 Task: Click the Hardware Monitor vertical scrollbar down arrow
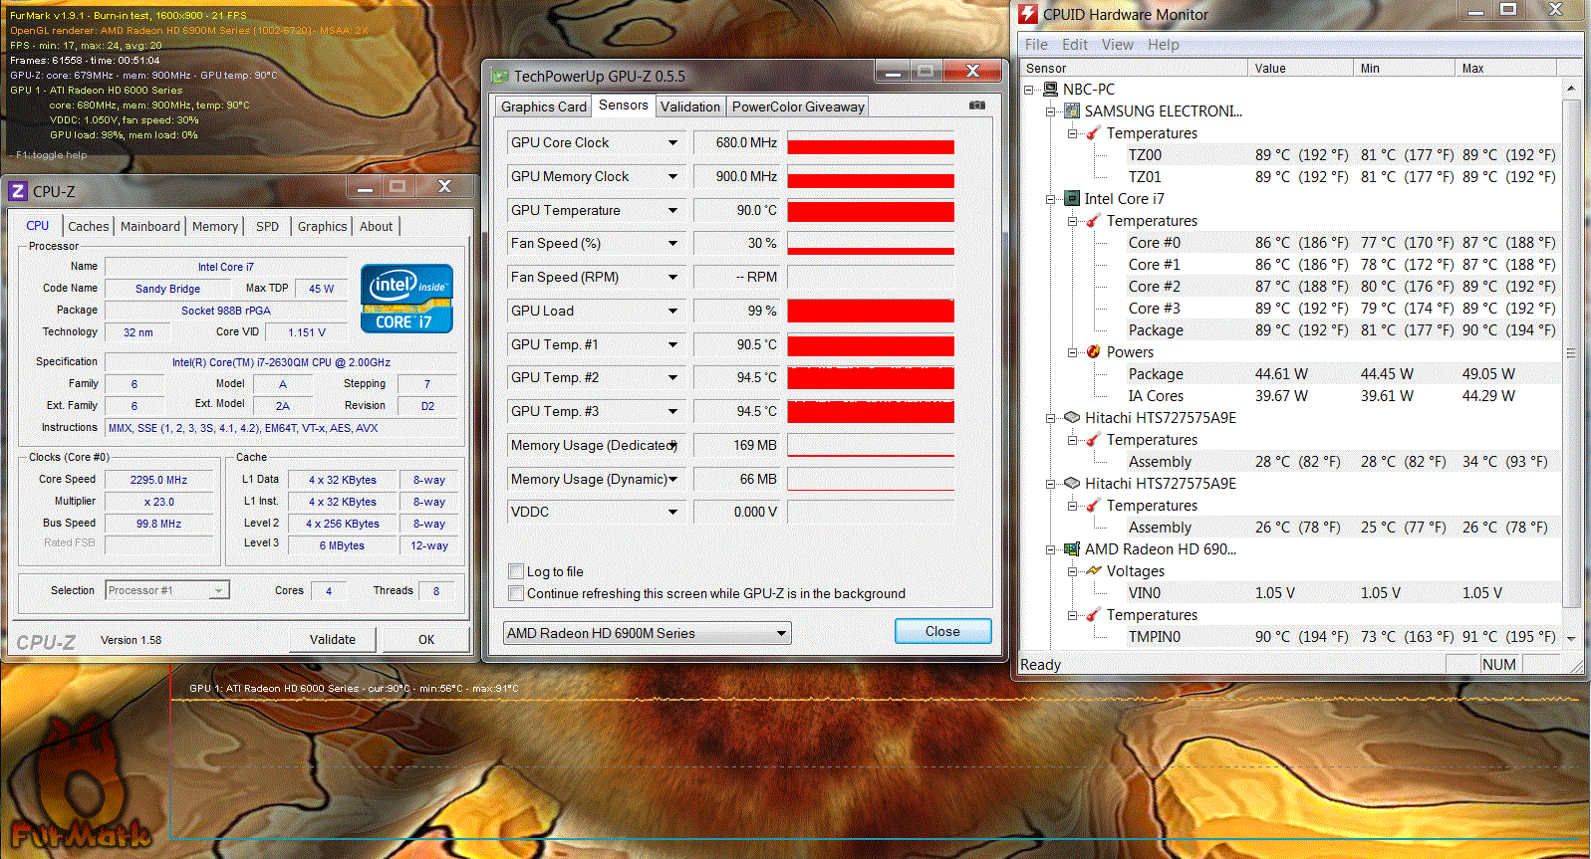point(1571,638)
